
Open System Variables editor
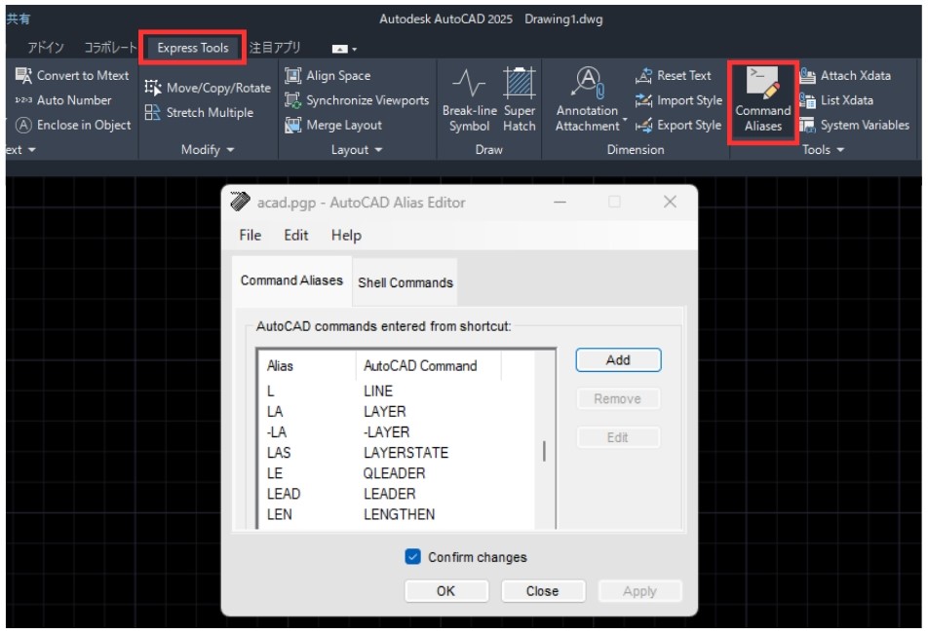click(854, 125)
